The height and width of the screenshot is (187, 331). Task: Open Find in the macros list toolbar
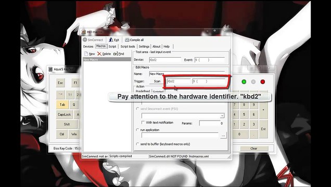(115, 54)
